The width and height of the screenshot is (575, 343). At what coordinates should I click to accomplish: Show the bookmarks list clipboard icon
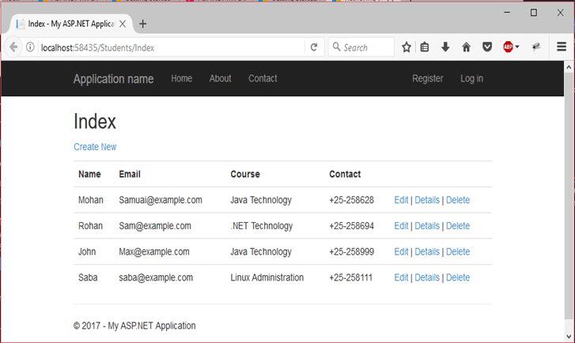[425, 47]
